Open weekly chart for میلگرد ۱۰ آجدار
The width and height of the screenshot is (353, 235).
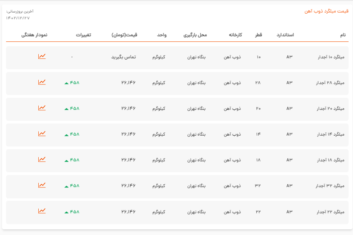click(42, 56)
